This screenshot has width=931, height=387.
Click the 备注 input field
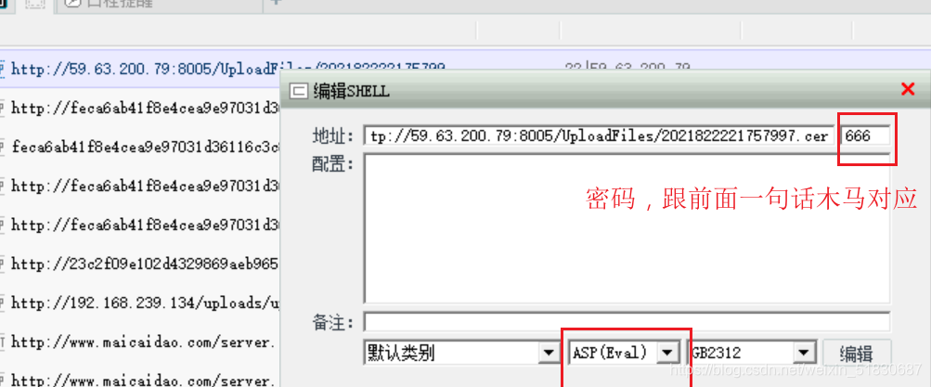point(627,322)
